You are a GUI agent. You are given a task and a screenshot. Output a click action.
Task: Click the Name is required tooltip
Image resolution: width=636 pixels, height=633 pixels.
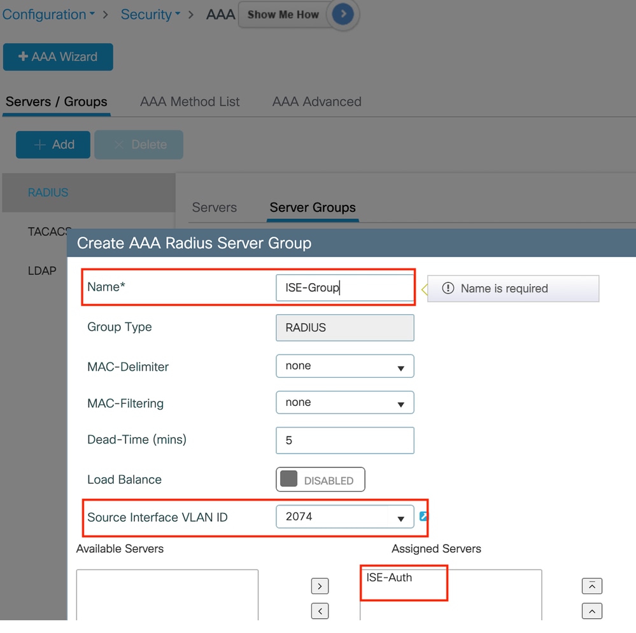coord(513,289)
